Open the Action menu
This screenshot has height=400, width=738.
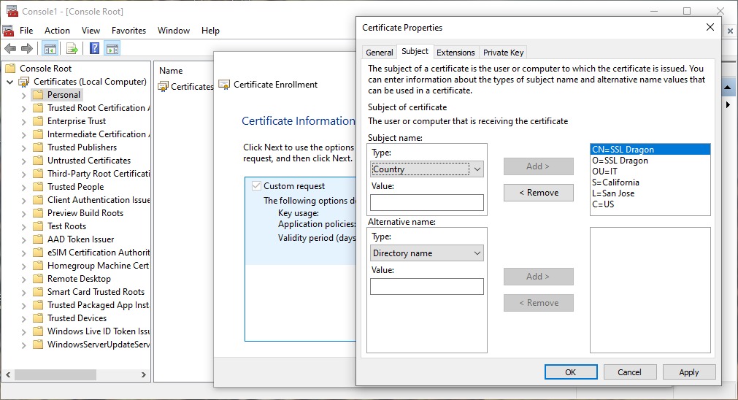click(57, 31)
